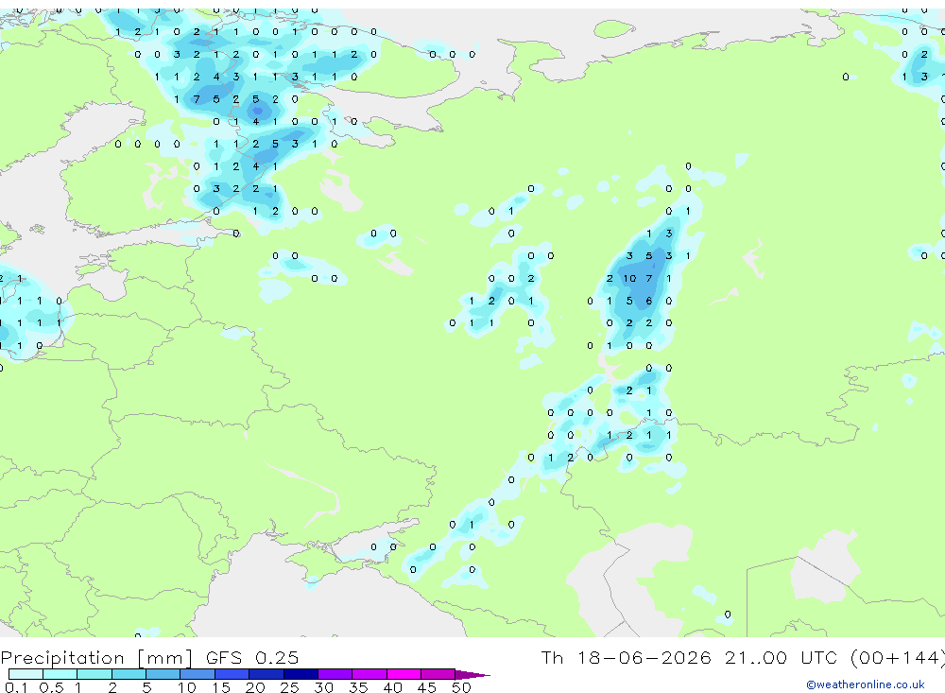945x693 pixels.
Task: Click the '6' precipitation value on the map
Action: click(x=649, y=301)
